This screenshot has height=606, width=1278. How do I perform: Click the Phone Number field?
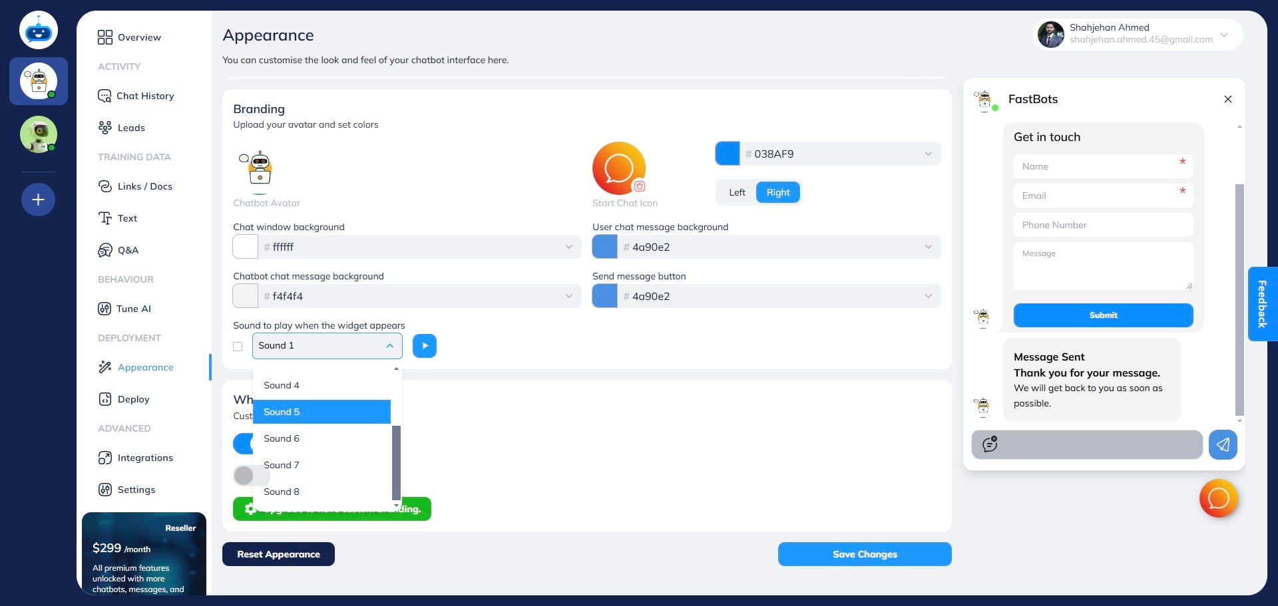pyautogui.click(x=1103, y=225)
